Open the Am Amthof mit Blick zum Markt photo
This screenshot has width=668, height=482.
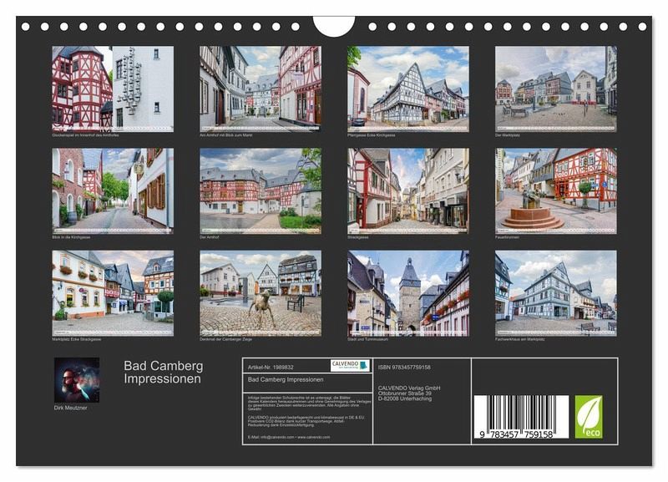click(x=260, y=88)
